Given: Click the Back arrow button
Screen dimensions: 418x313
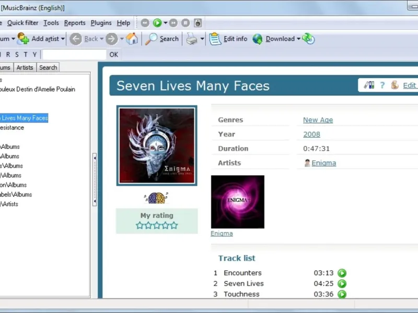Looking at the screenshot, I should click(x=76, y=39).
